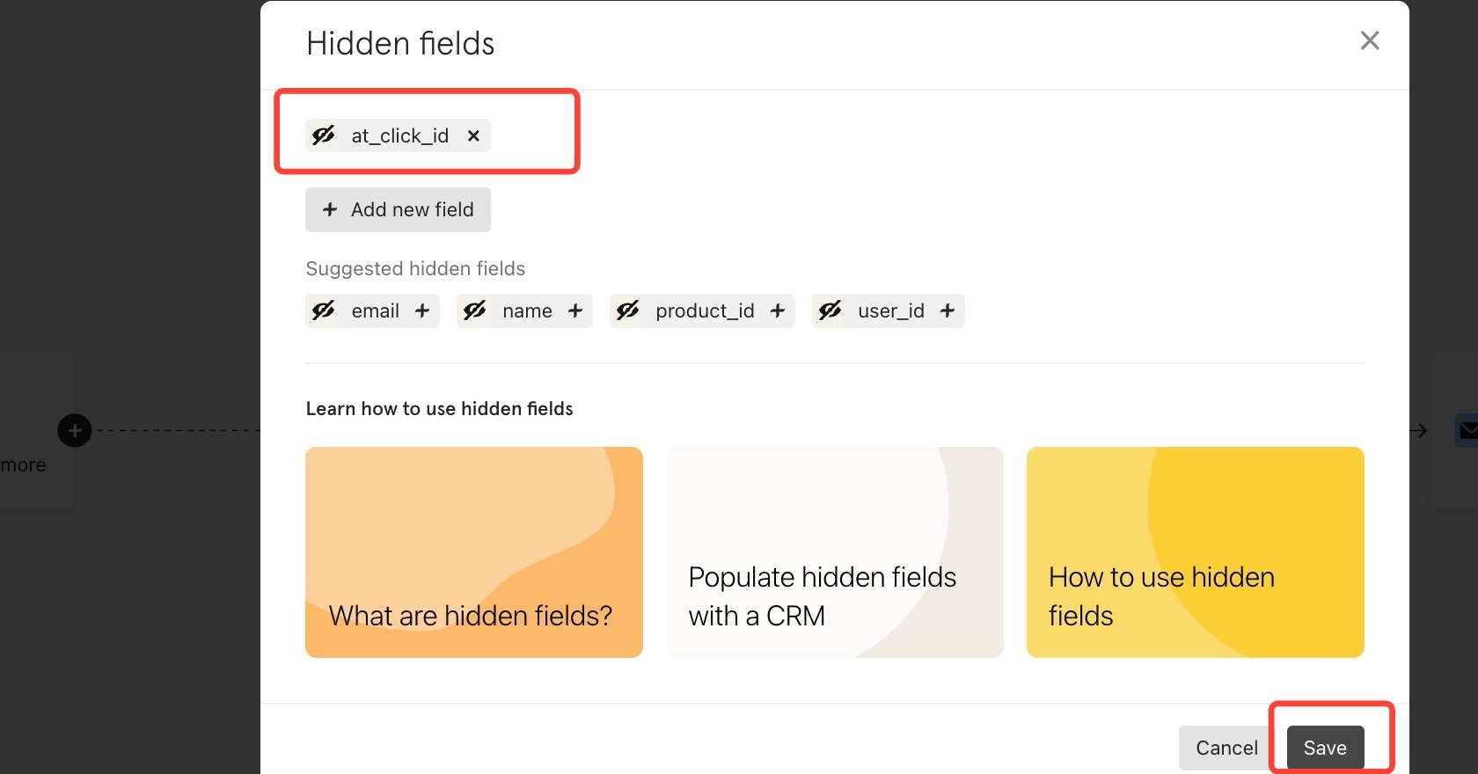Click the user_id suggested chip label
The height and width of the screenshot is (774, 1478).
[x=891, y=310]
